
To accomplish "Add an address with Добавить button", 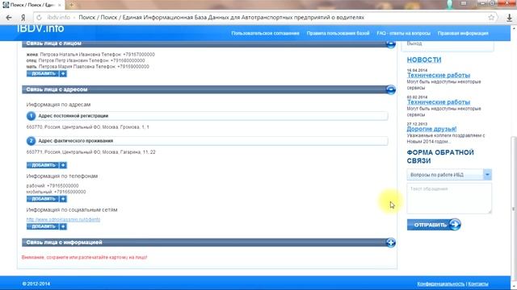I will coord(47,165).
